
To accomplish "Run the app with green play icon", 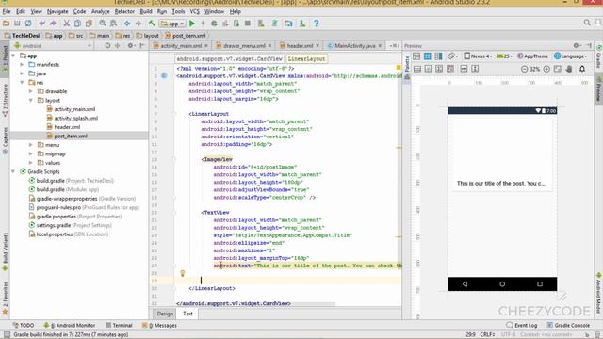I will click(192, 24).
